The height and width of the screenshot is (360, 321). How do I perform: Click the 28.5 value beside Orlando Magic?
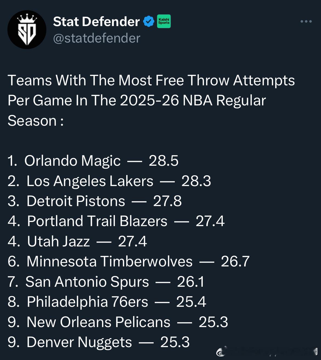point(164,161)
